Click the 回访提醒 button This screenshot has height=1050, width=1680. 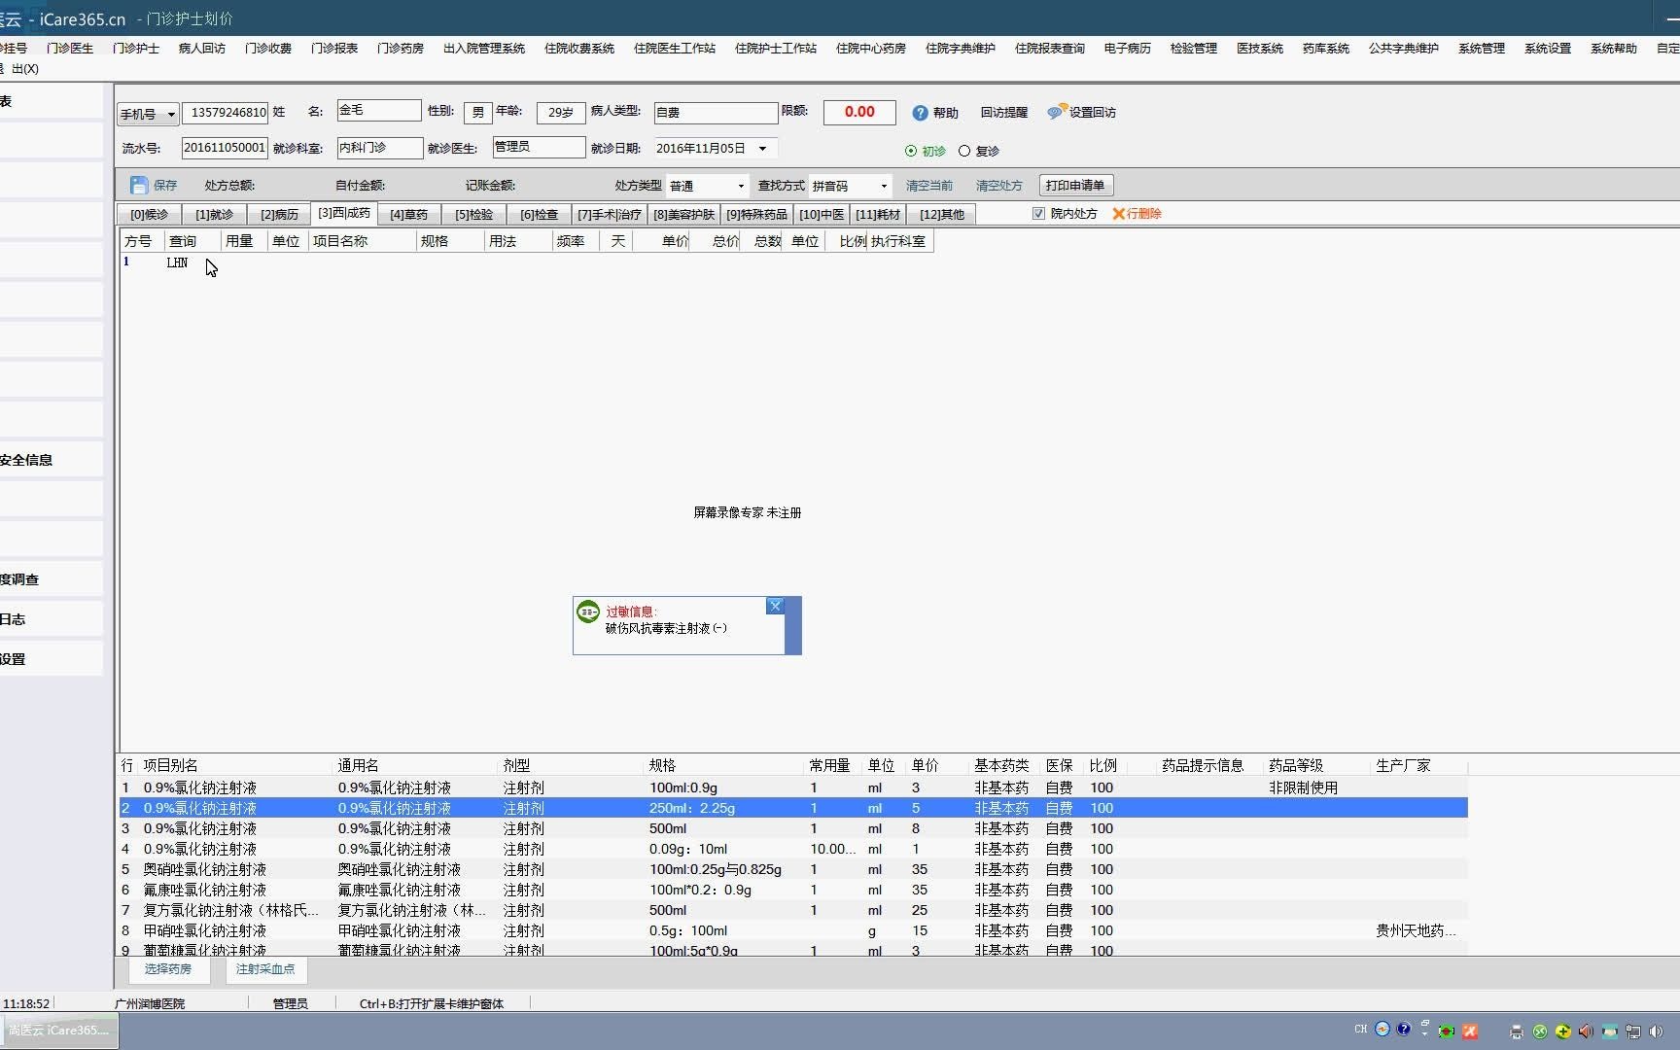[x=1004, y=113]
